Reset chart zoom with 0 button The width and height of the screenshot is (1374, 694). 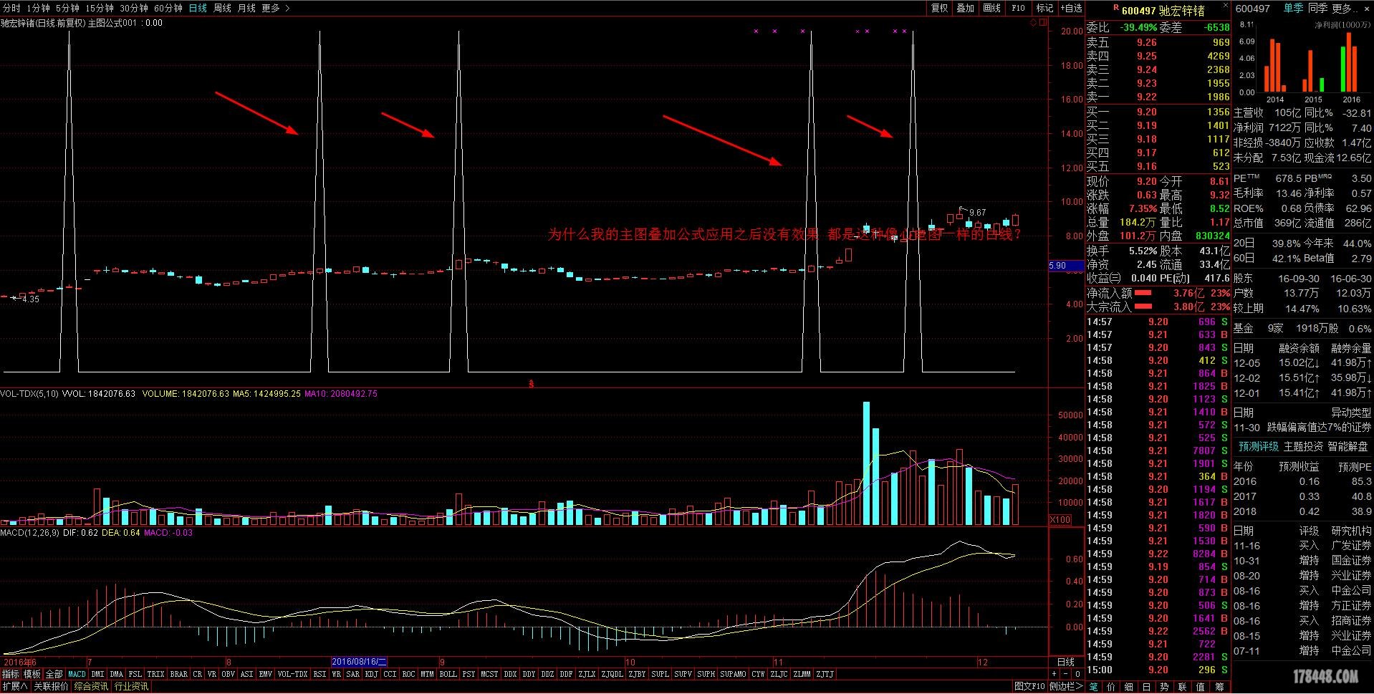point(1077,674)
